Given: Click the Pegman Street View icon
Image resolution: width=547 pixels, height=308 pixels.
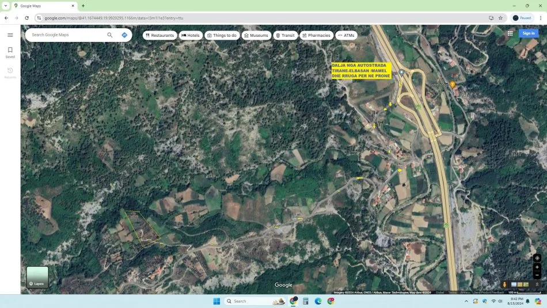Looking at the screenshot, I should point(505,284).
